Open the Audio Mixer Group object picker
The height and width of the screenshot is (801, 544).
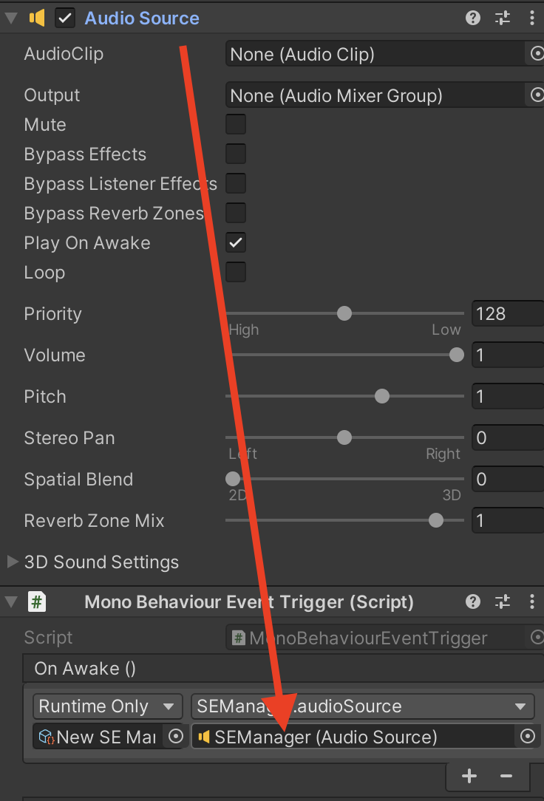pyautogui.click(x=538, y=95)
